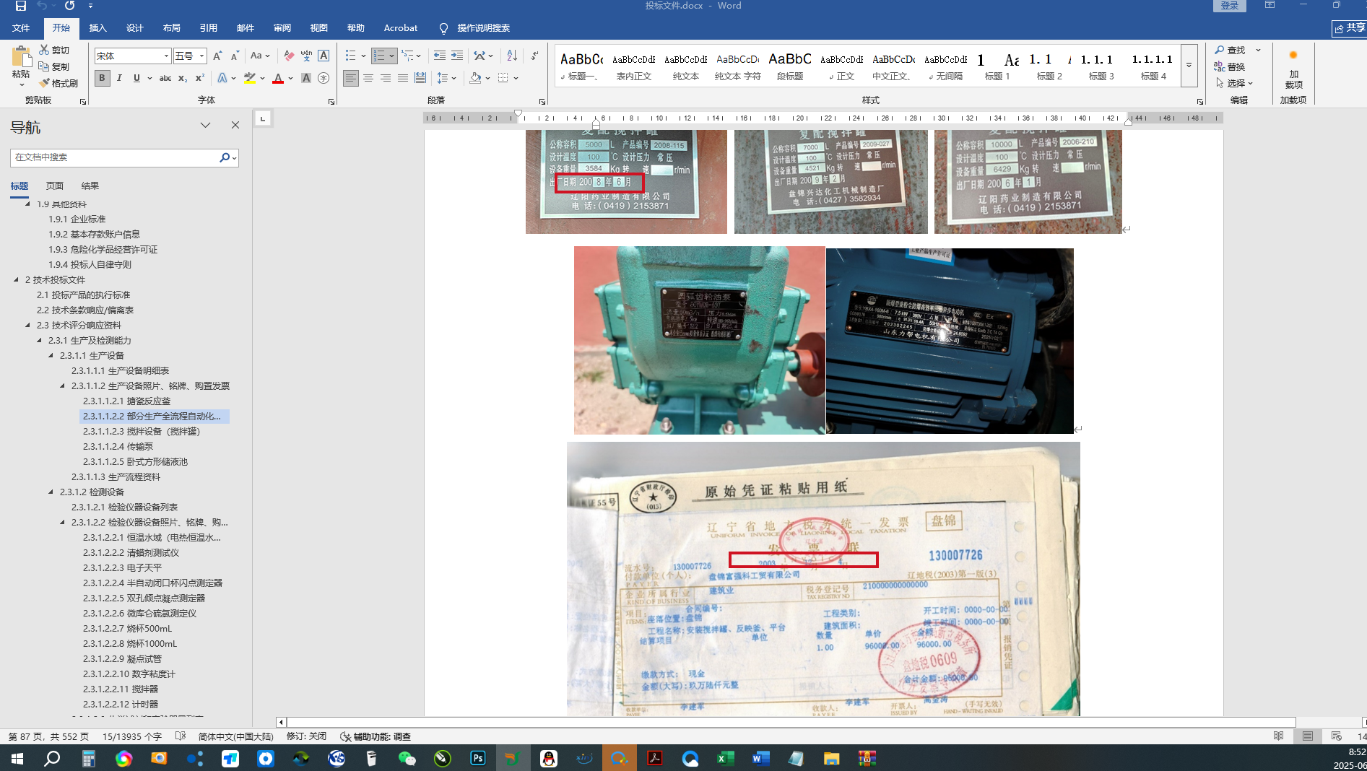The image size is (1367, 771).
Task: Toggle track changes status (修订: 关闭)
Action: tap(306, 736)
